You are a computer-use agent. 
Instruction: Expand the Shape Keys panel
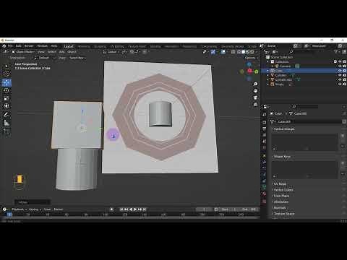(x=281, y=157)
